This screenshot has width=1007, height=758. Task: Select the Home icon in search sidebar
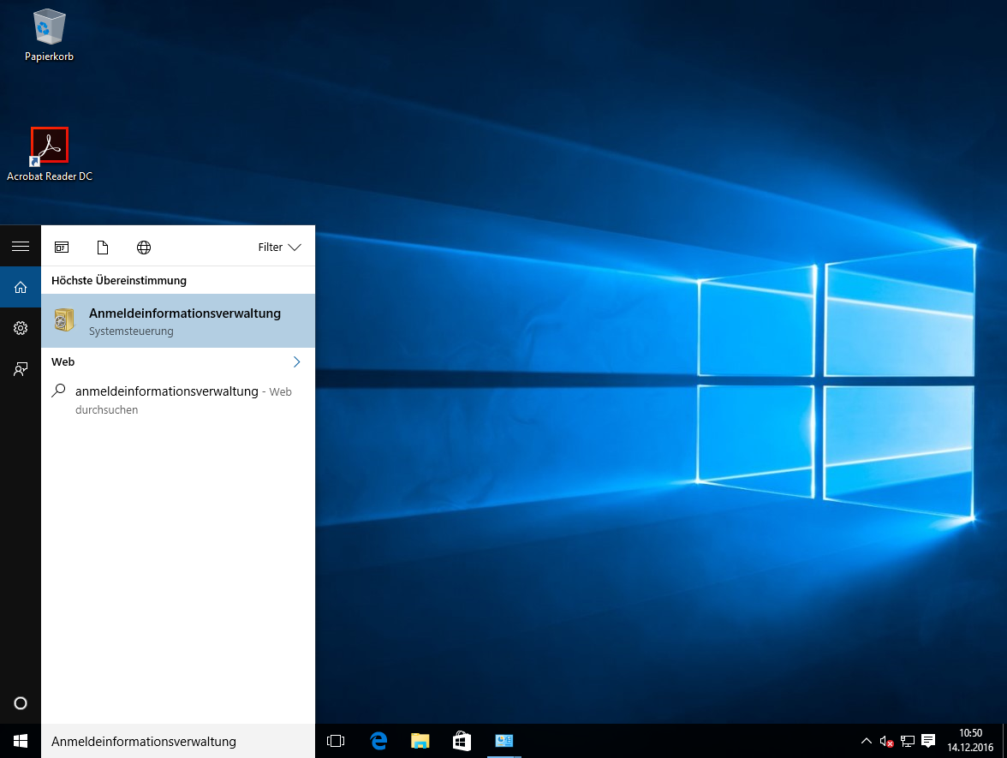(x=21, y=288)
